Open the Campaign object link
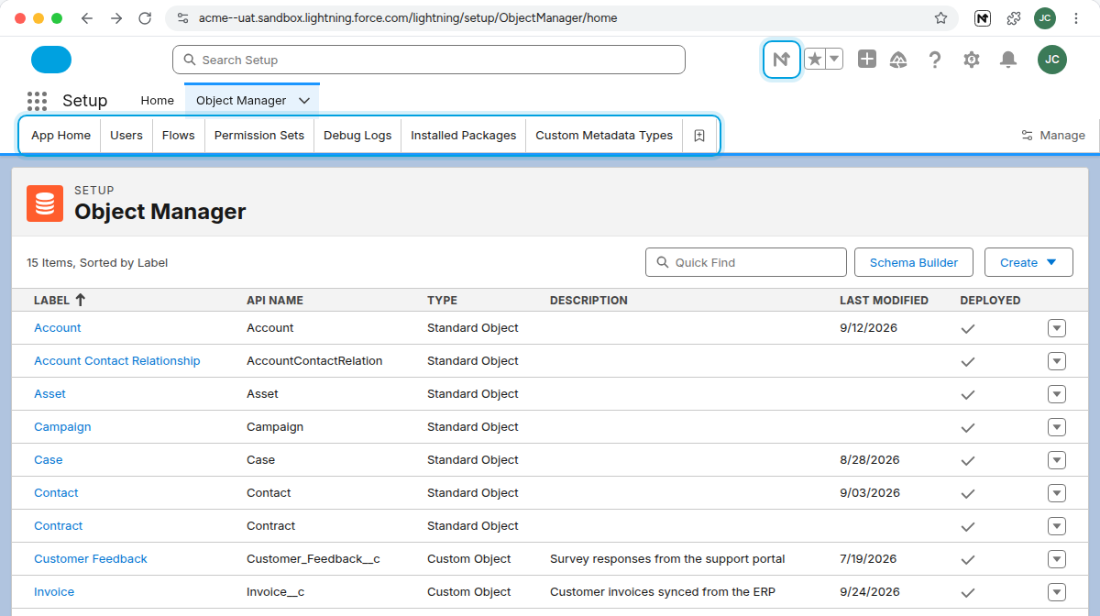This screenshot has height=616, width=1100. (x=62, y=427)
